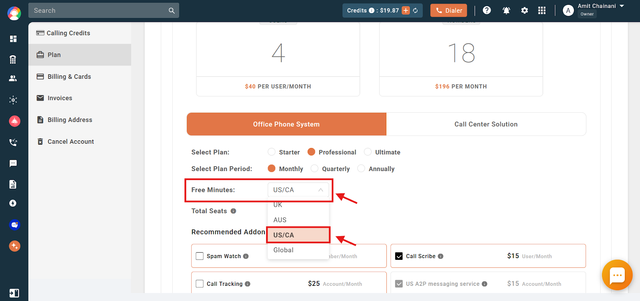The width and height of the screenshot is (640, 301).
Task: Open the messages chat icon in sidebar
Action: point(13,163)
